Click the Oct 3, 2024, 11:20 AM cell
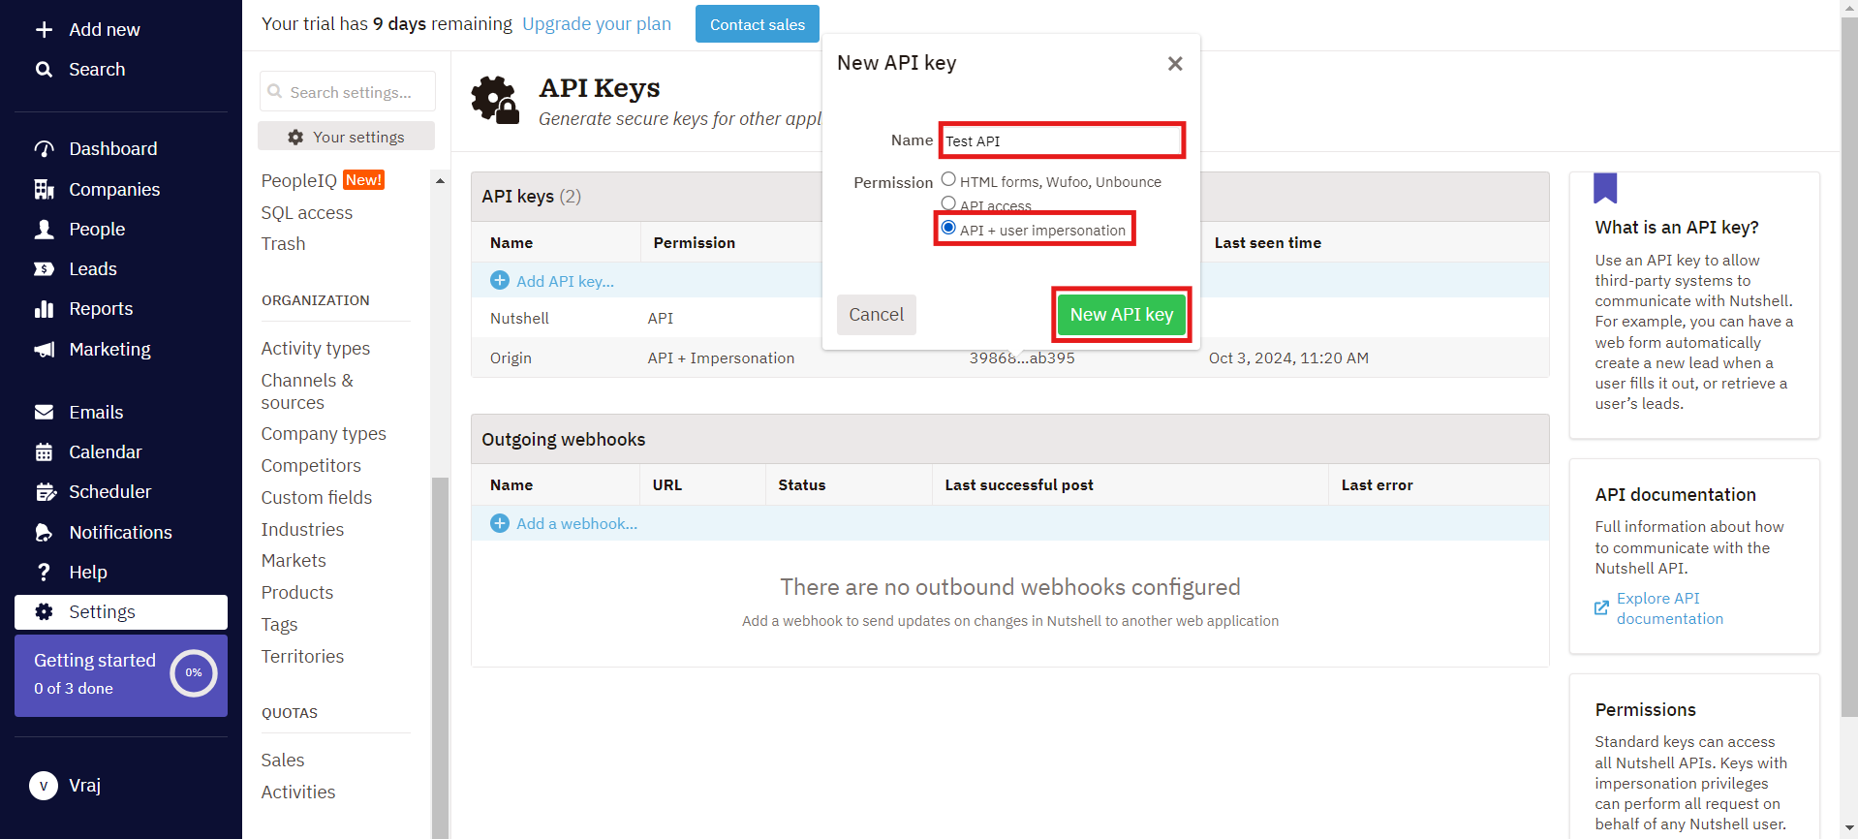 point(1288,357)
